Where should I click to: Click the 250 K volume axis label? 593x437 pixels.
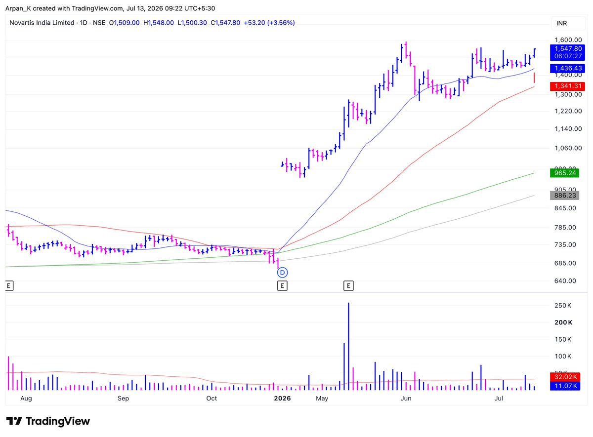(563, 306)
